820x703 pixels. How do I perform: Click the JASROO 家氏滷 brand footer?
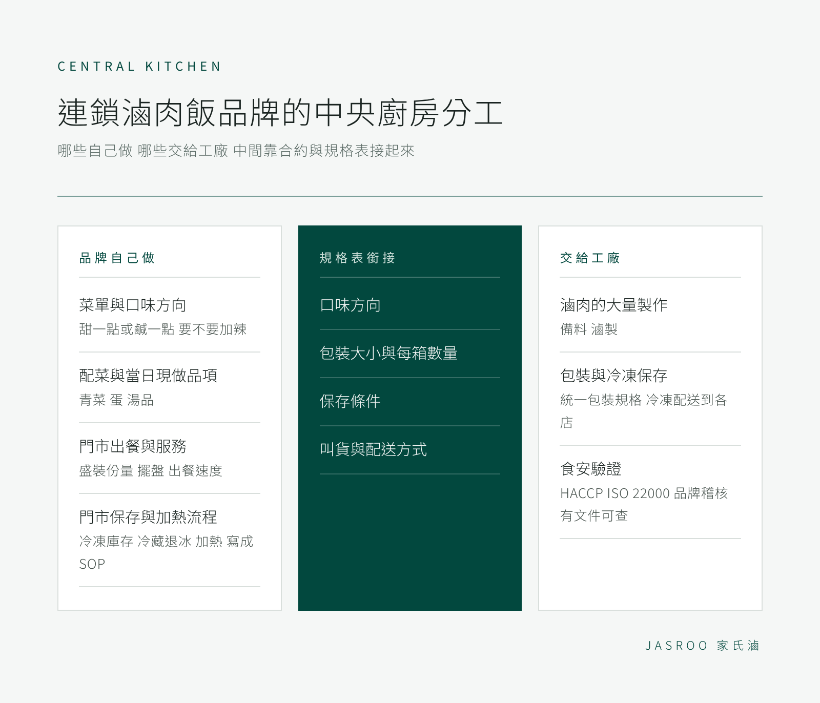point(703,646)
